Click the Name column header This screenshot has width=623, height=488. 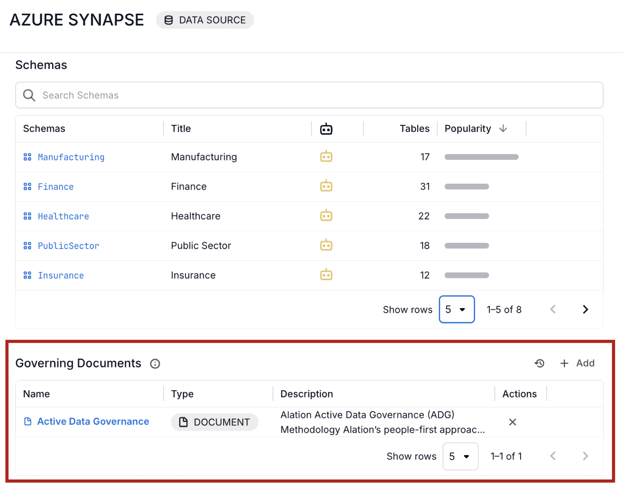36,394
